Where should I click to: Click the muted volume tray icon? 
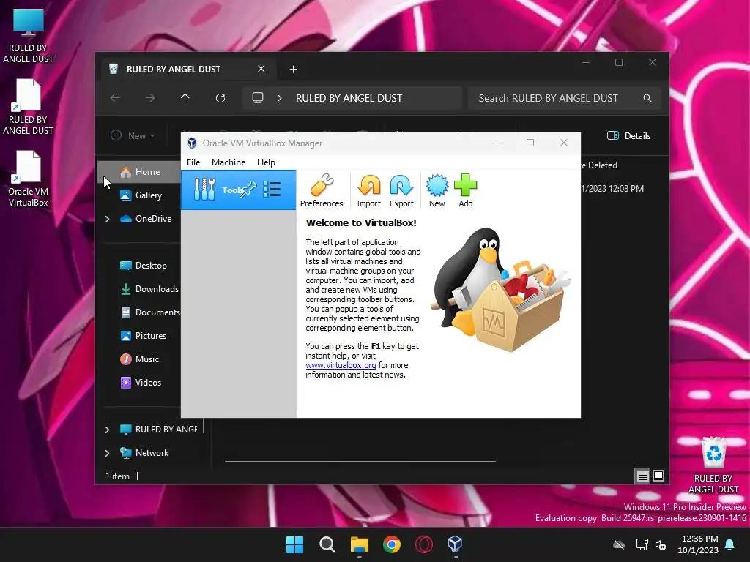[x=661, y=544]
